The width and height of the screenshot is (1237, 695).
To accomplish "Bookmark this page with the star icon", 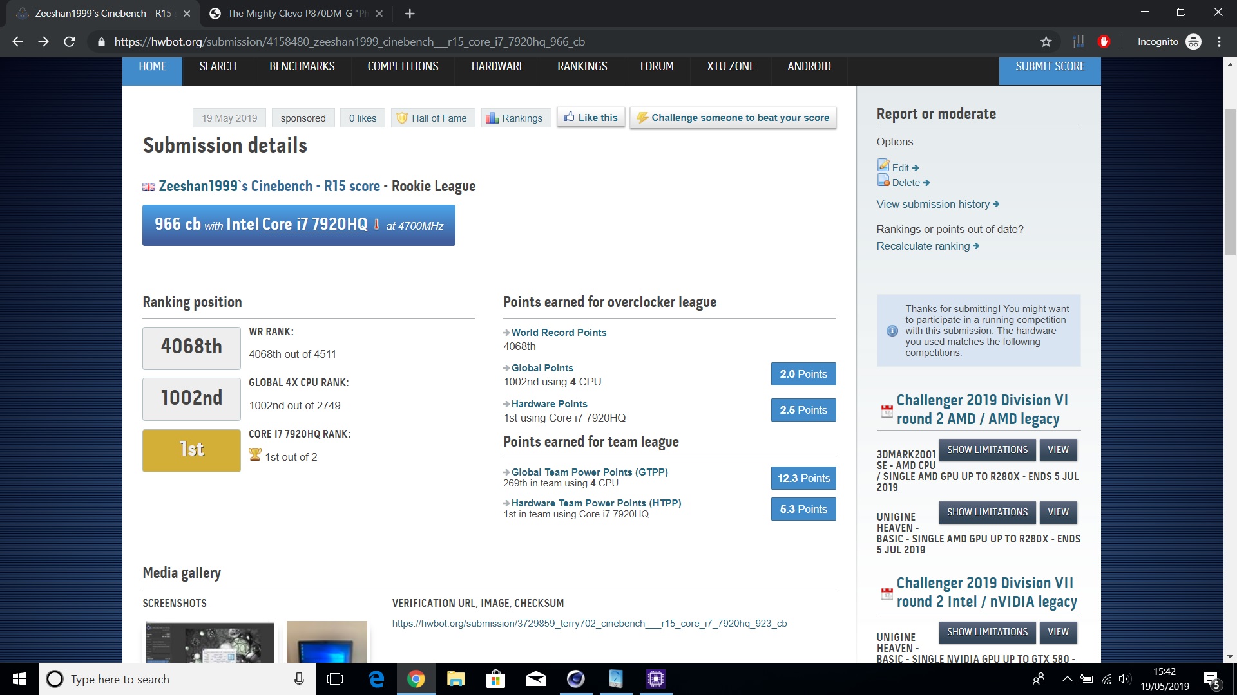I will point(1046,42).
